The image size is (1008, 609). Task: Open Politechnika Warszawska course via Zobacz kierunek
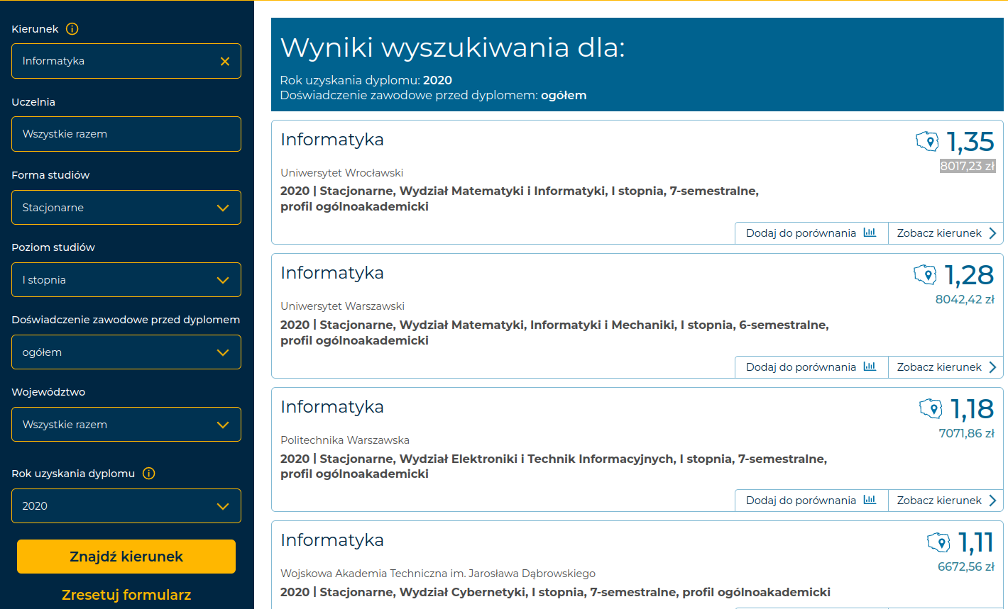[x=946, y=501]
